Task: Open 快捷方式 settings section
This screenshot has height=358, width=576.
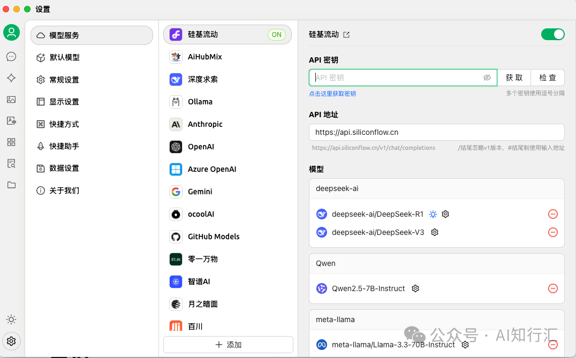Action: 92,124
